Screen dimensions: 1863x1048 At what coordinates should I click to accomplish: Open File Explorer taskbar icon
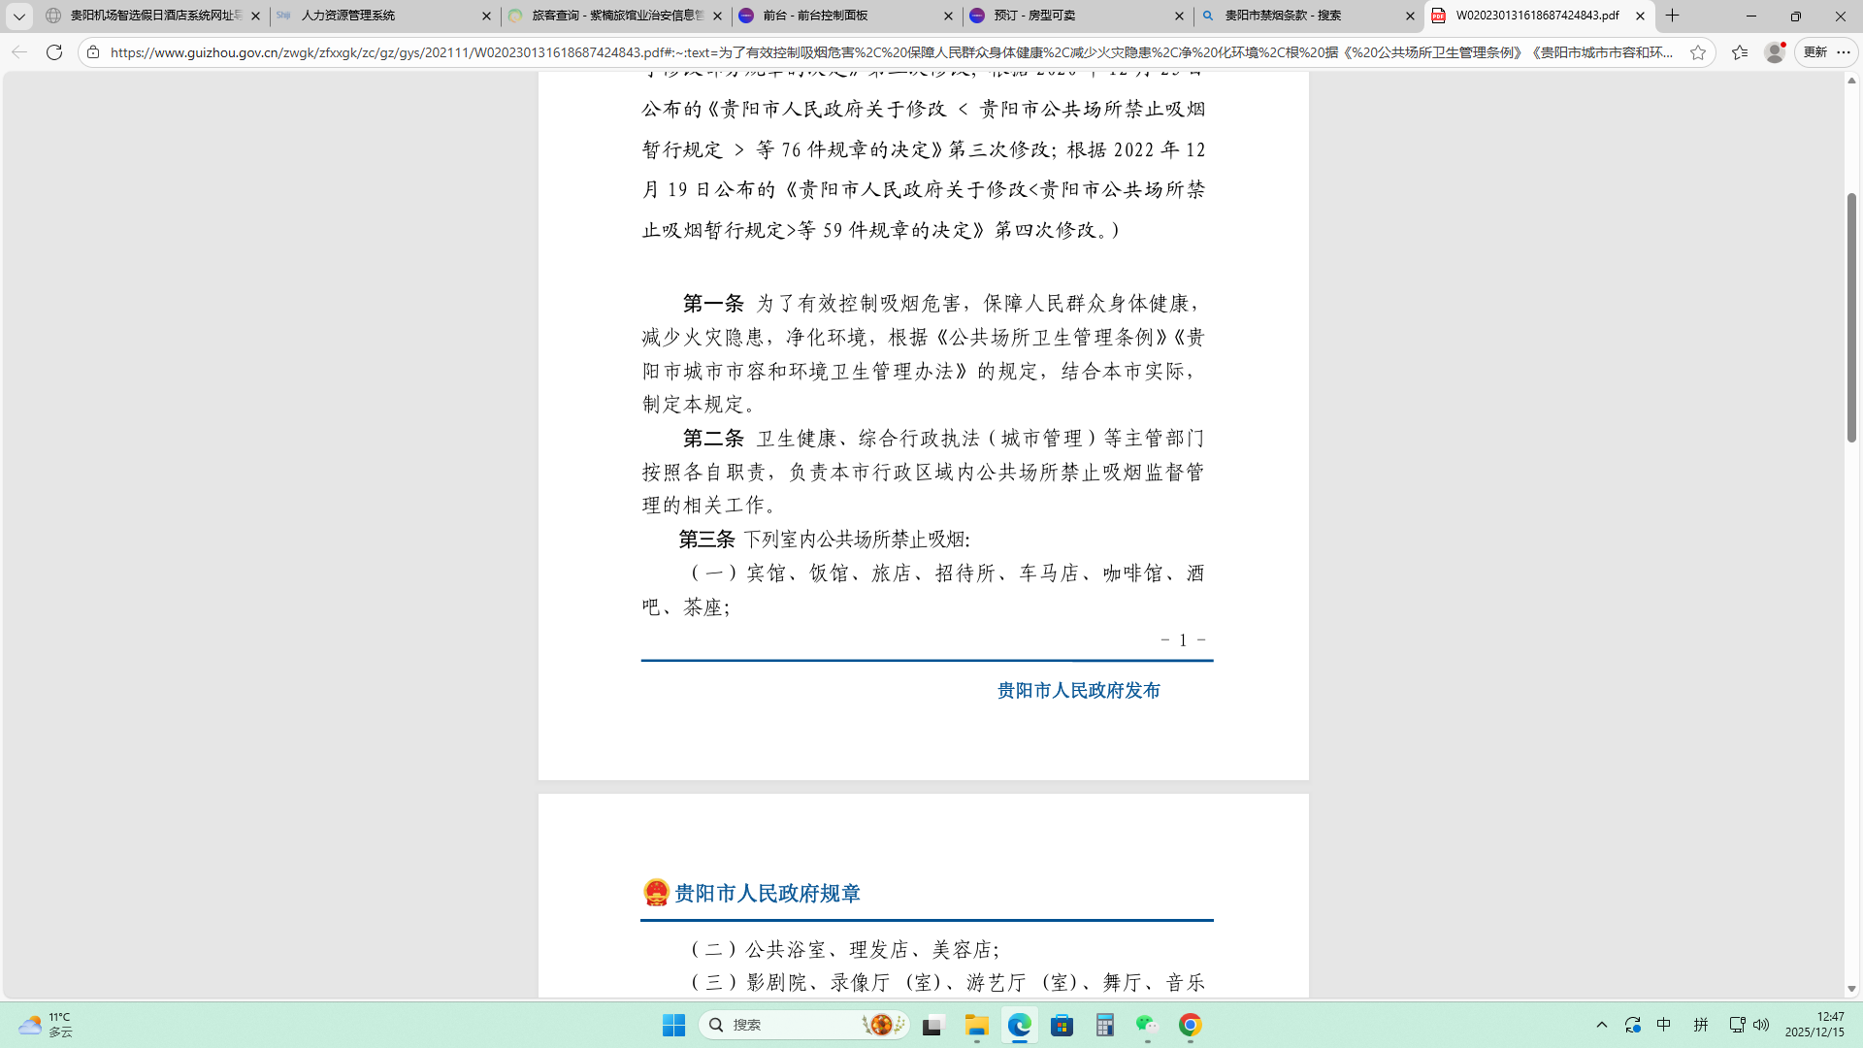click(x=976, y=1025)
